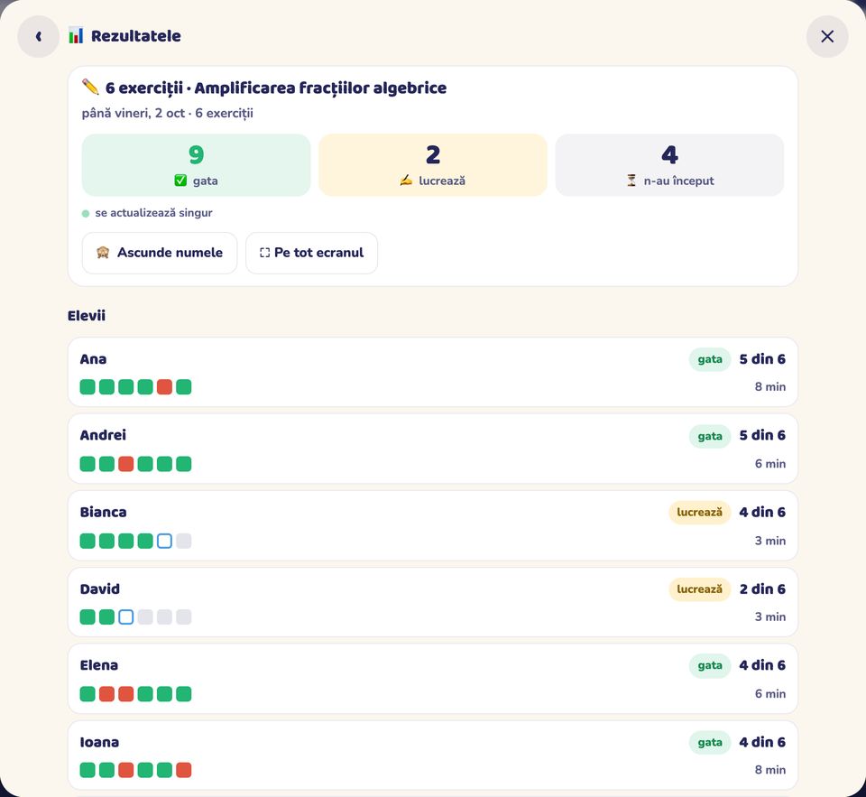Click Ioana's sixth exercise square
This screenshot has height=797, width=866.
coord(184,770)
